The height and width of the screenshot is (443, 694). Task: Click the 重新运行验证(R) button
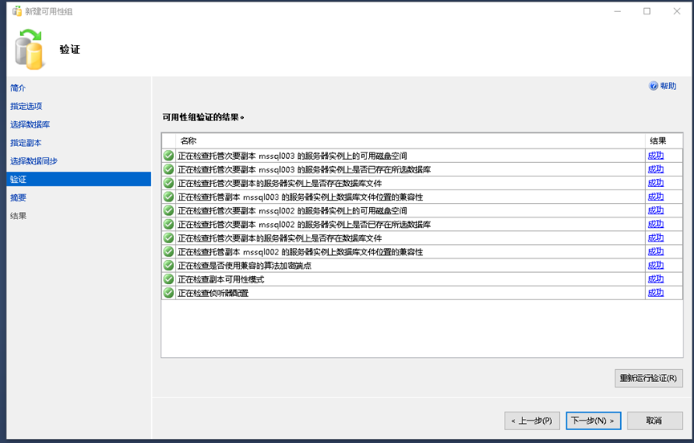tap(648, 378)
